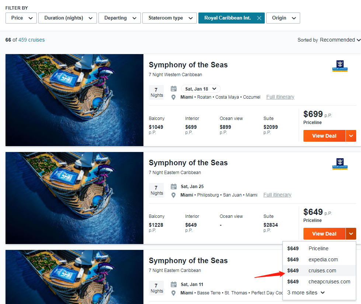361x304 pixels.
Task: Click View Deal for the $649 cruise
Action: 324,234
